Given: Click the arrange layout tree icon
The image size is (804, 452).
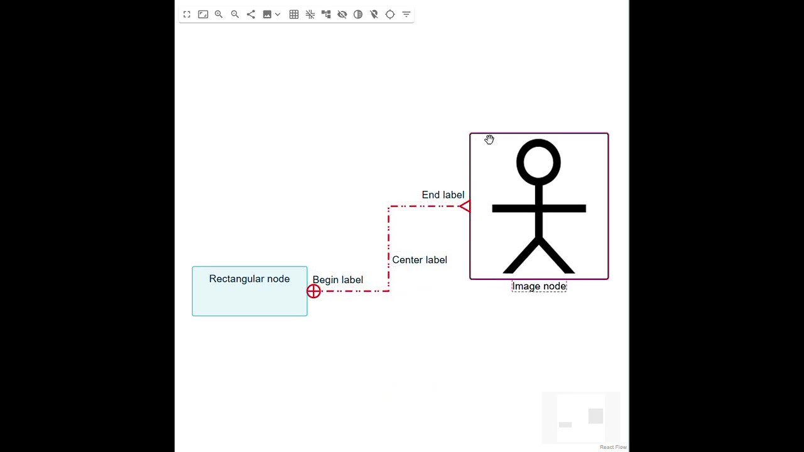Looking at the screenshot, I should [326, 14].
